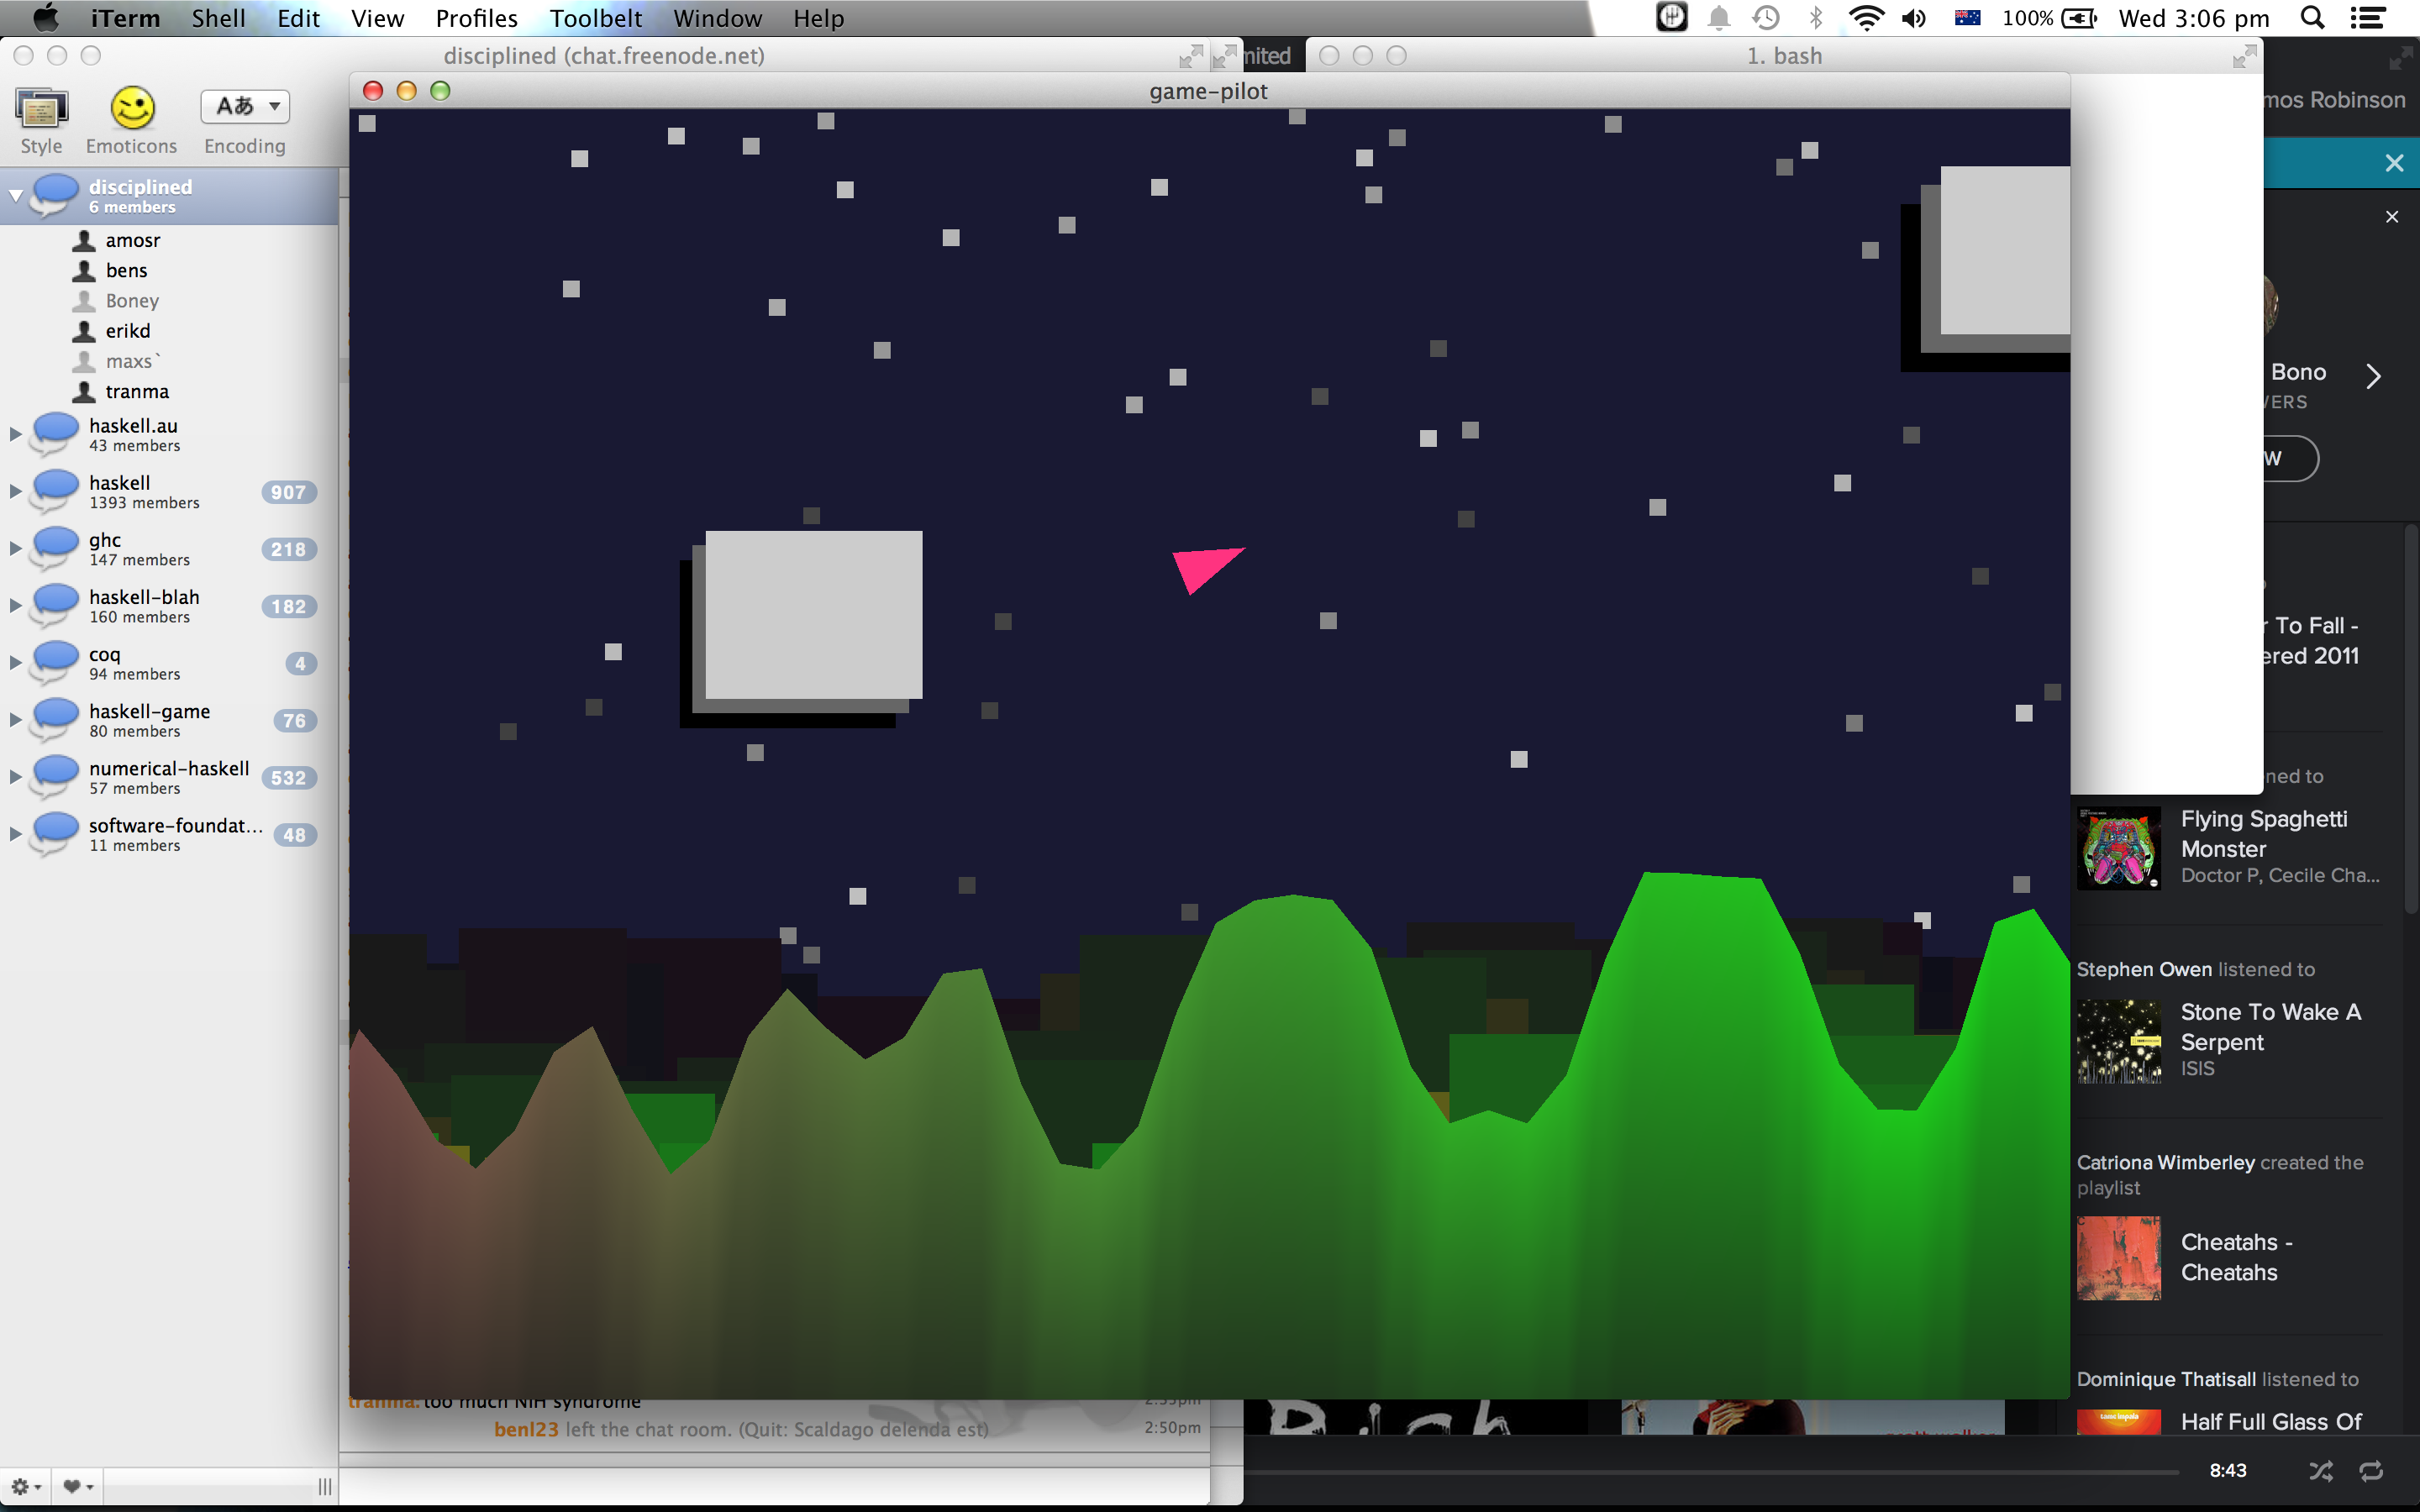2420x1512 pixels.
Task: Open the Profiles menu
Action: 476,18
